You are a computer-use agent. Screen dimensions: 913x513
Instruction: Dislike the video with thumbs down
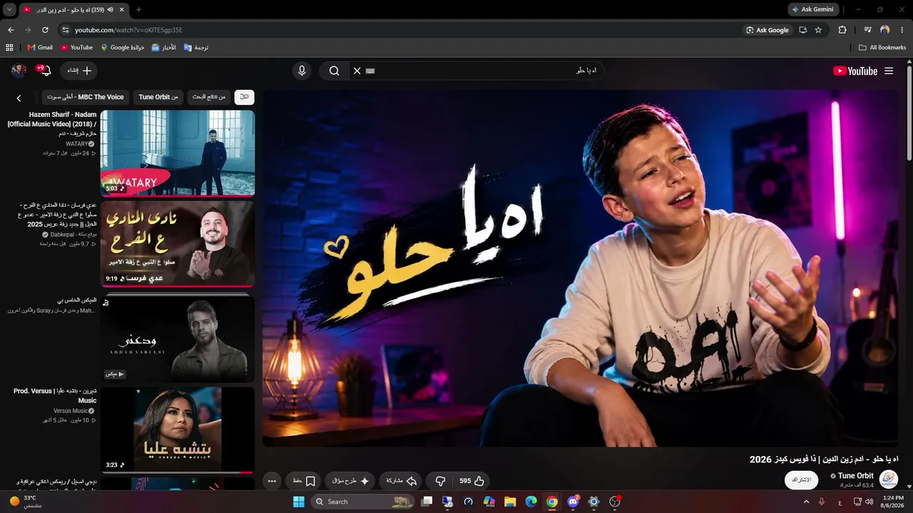point(440,481)
